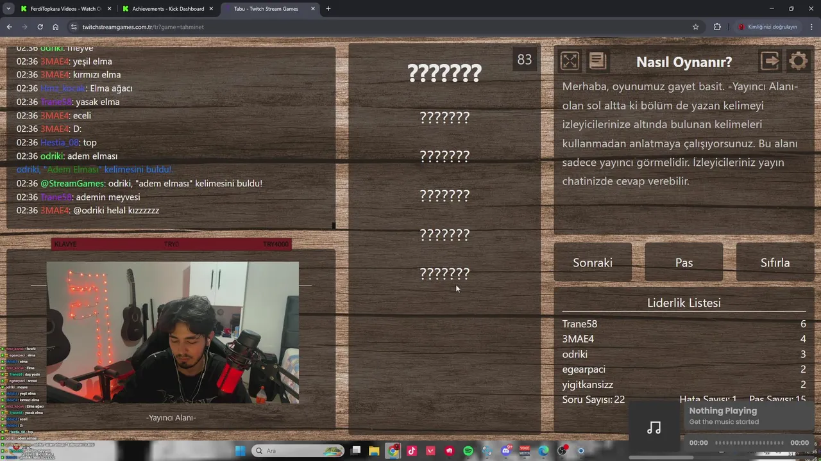Open File Explorer from the taskbar
Screen dimensions: 821x461
pyautogui.click(x=374, y=451)
